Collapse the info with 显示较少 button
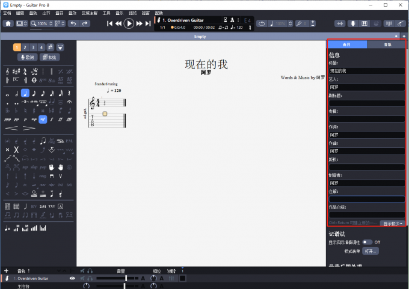This screenshot has height=289, width=409. [x=393, y=224]
